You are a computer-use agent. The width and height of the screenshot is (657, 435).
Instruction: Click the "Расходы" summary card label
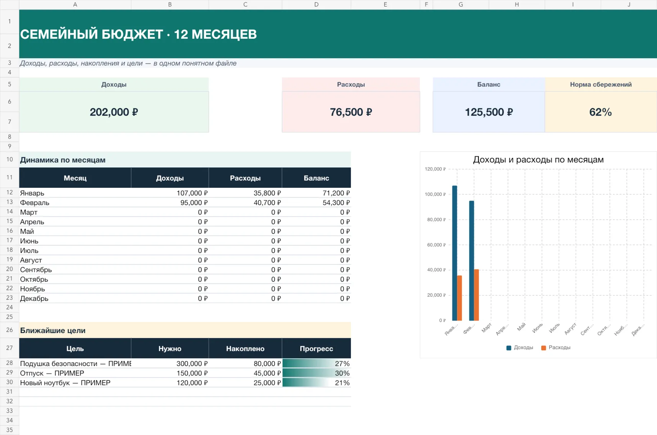[351, 84]
